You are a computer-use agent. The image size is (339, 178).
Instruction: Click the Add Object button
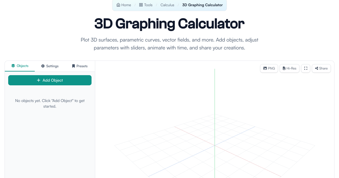click(50, 80)
